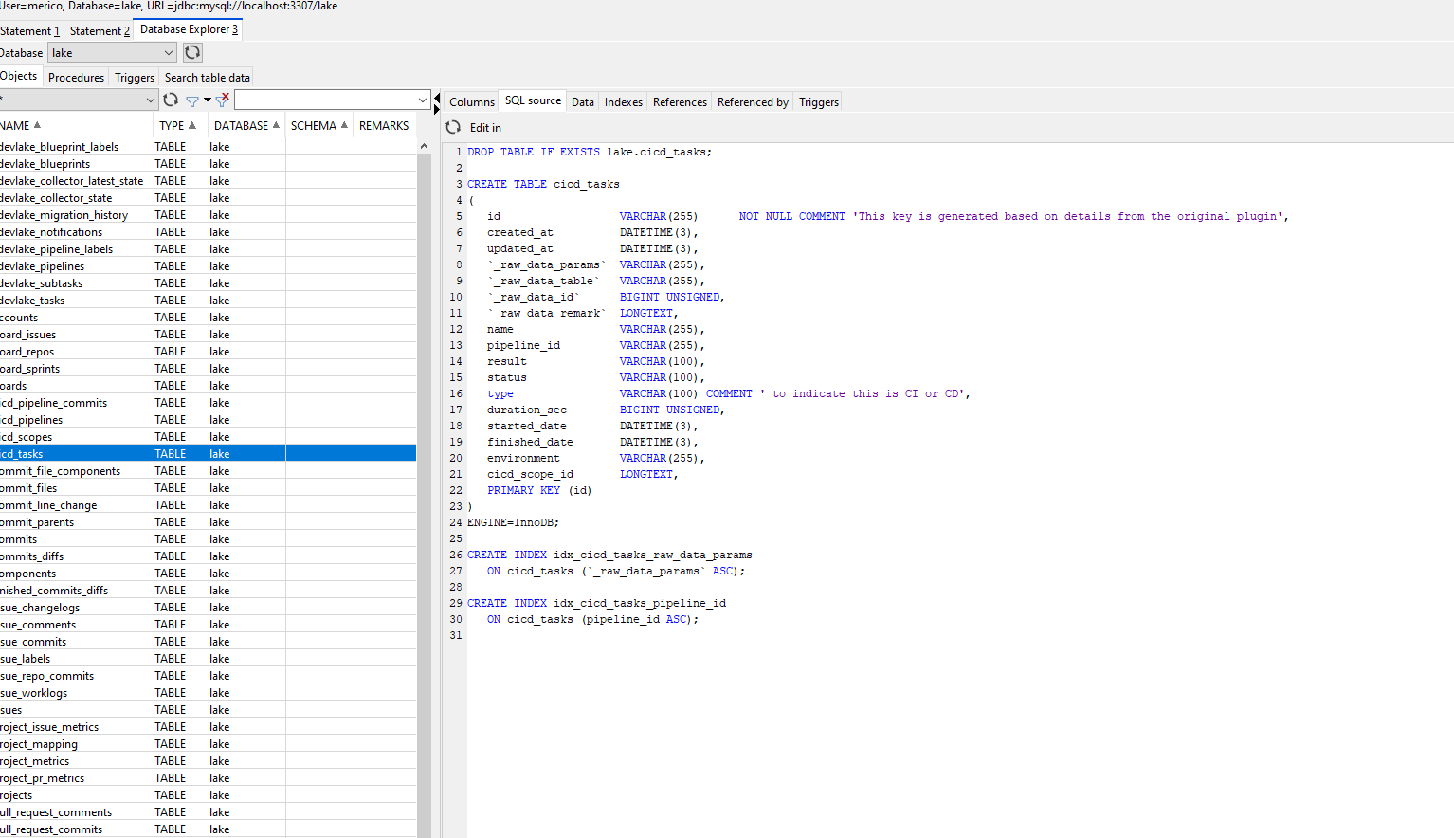Open the References tab
This screenshot has height=838, width=1454.
[680, 101]
